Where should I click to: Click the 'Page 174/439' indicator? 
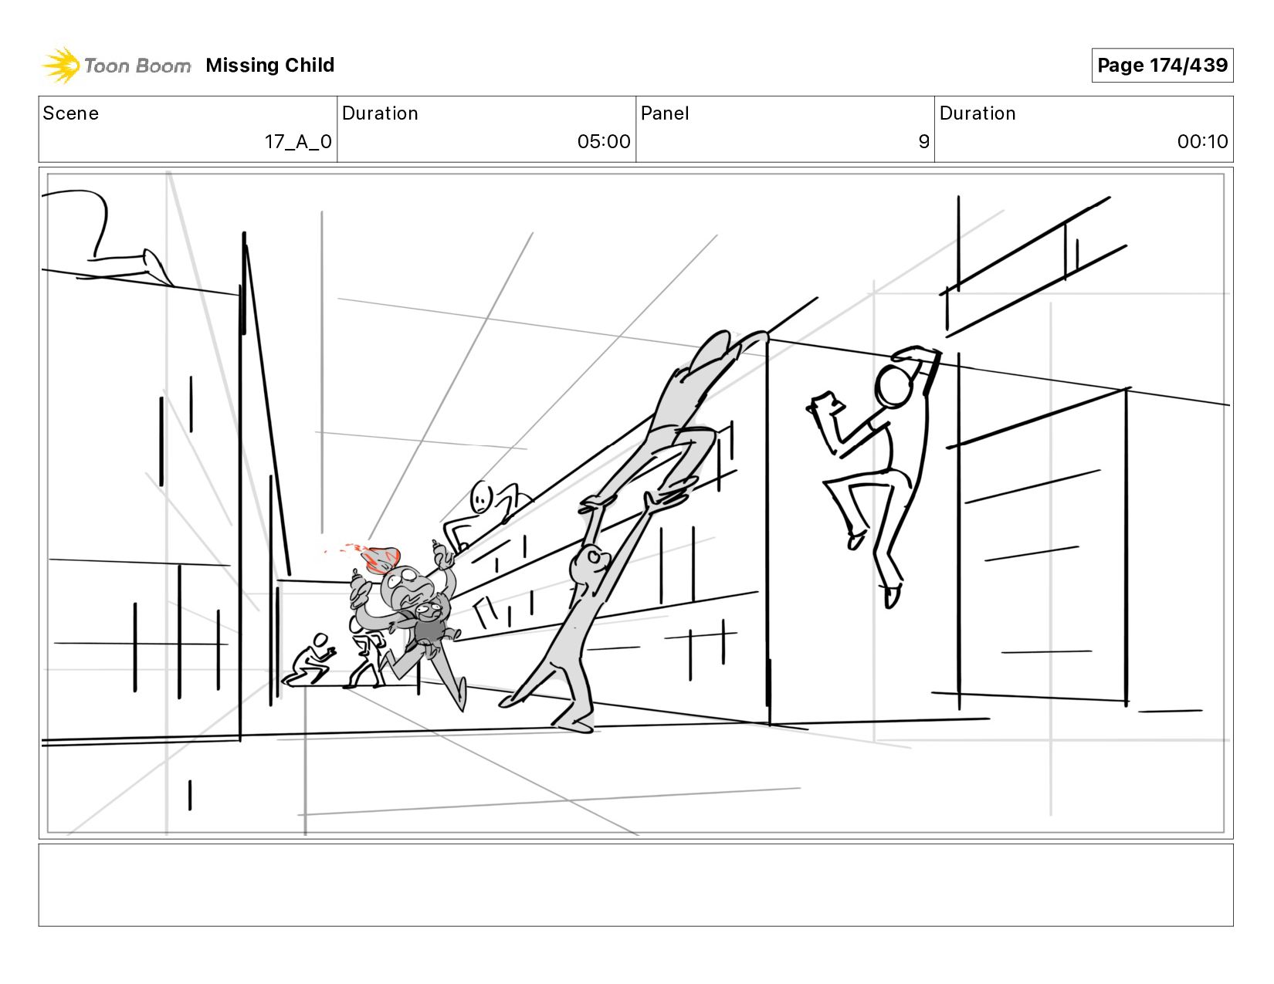(1162, 66)
